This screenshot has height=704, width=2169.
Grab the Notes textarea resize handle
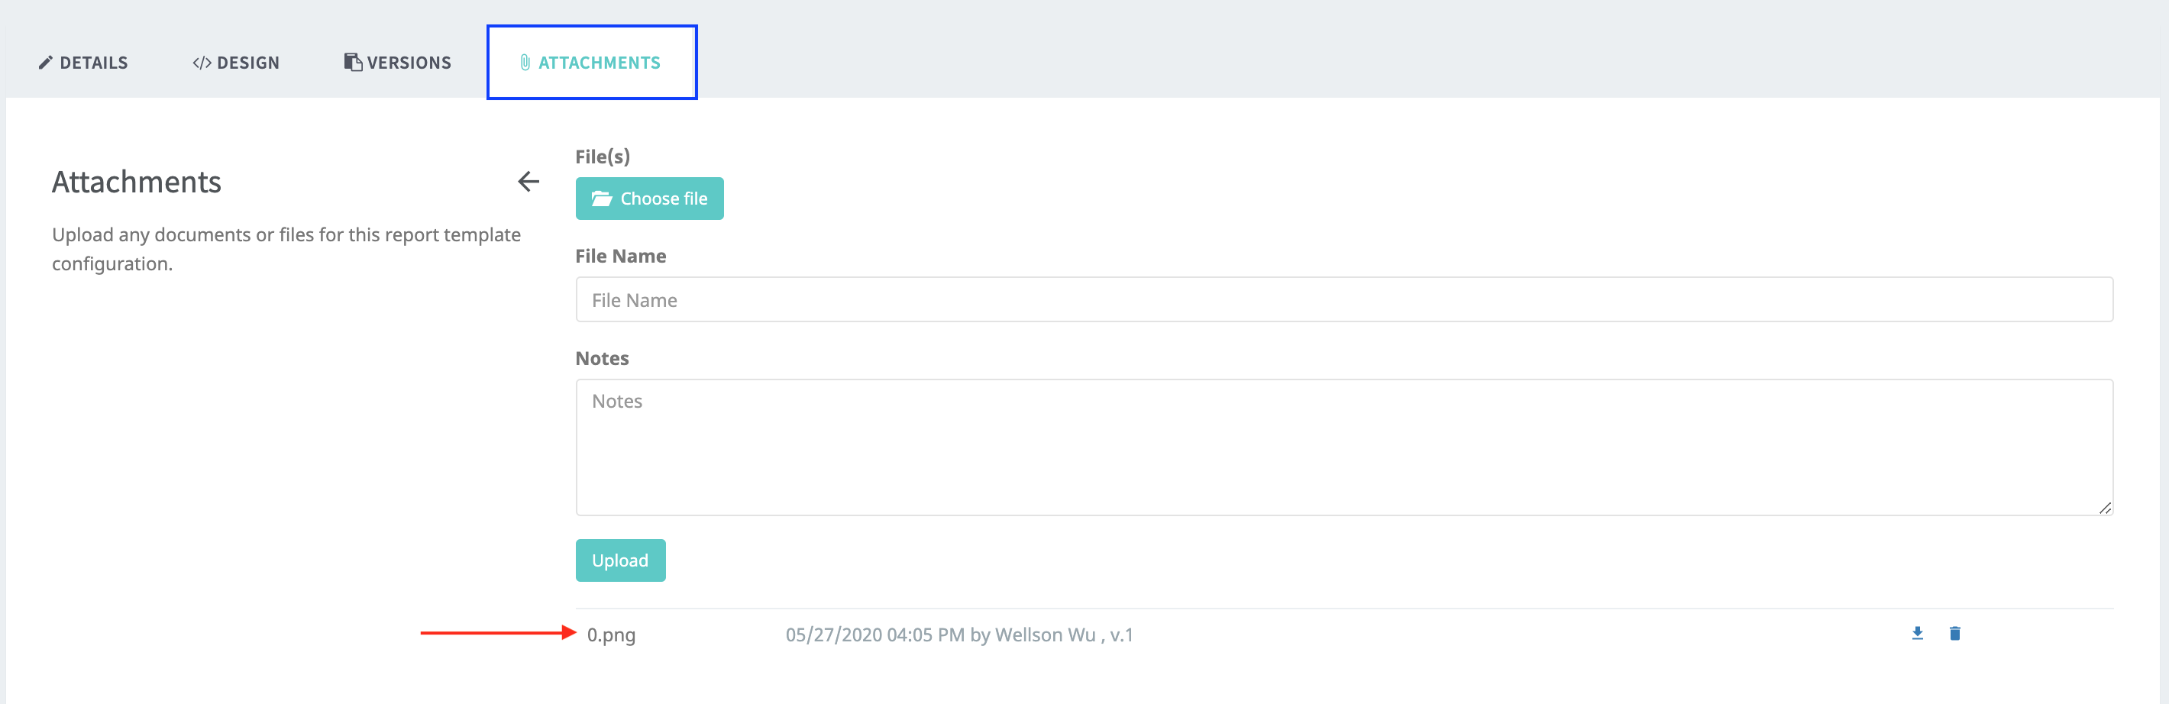coord(2104,508)
